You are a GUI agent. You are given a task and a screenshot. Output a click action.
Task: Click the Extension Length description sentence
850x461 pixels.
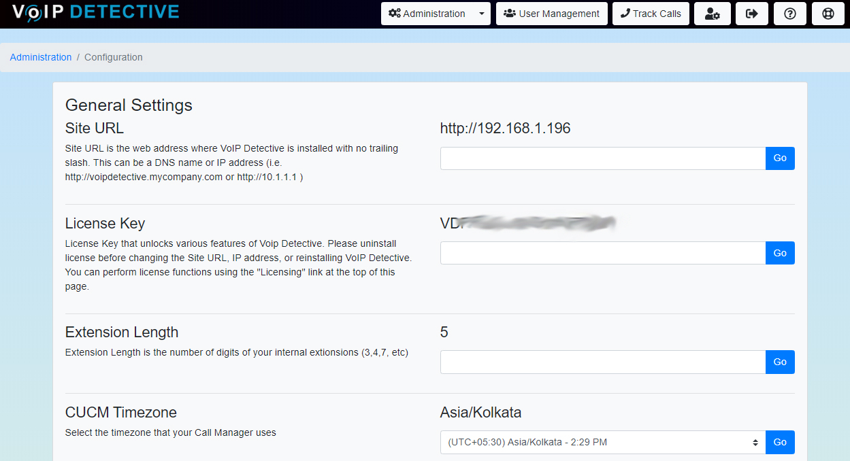tap(237, 352)
